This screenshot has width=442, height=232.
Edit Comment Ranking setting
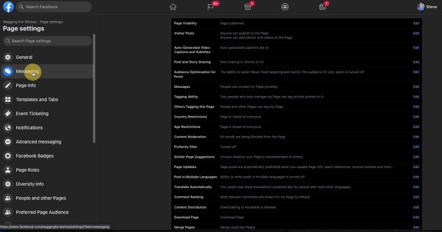click(416, 197)
